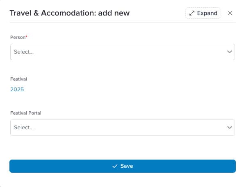This screenshot has width=244, height=187.
Task: Click the word Expand beside the arrows icon
Action: 207,14
